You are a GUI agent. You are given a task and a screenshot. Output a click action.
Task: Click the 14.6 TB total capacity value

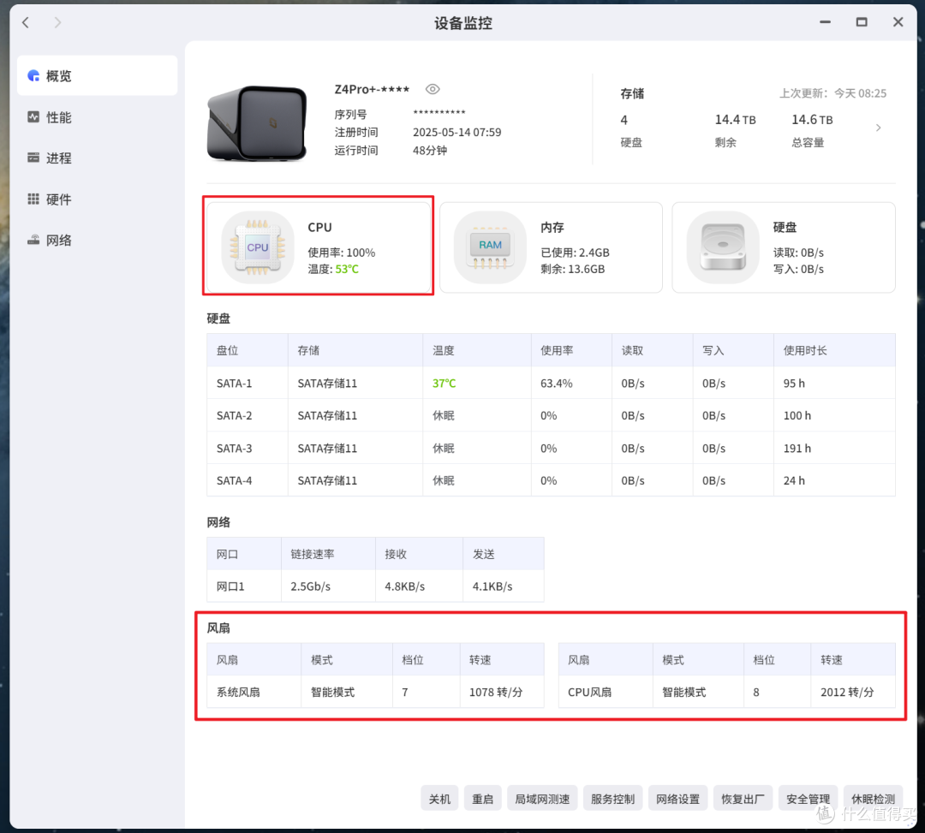(x=812, y=120)
